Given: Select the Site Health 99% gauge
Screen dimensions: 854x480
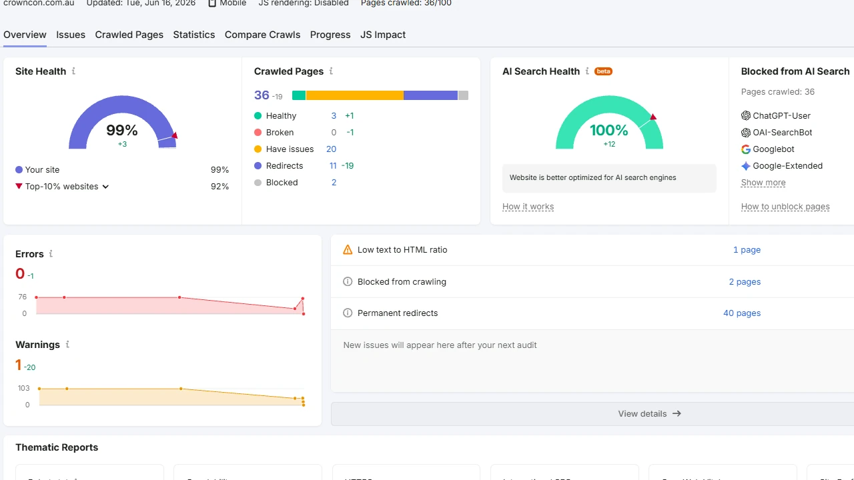Looking at the screenshot, I should pyautogui.click(x=123, y=122).
